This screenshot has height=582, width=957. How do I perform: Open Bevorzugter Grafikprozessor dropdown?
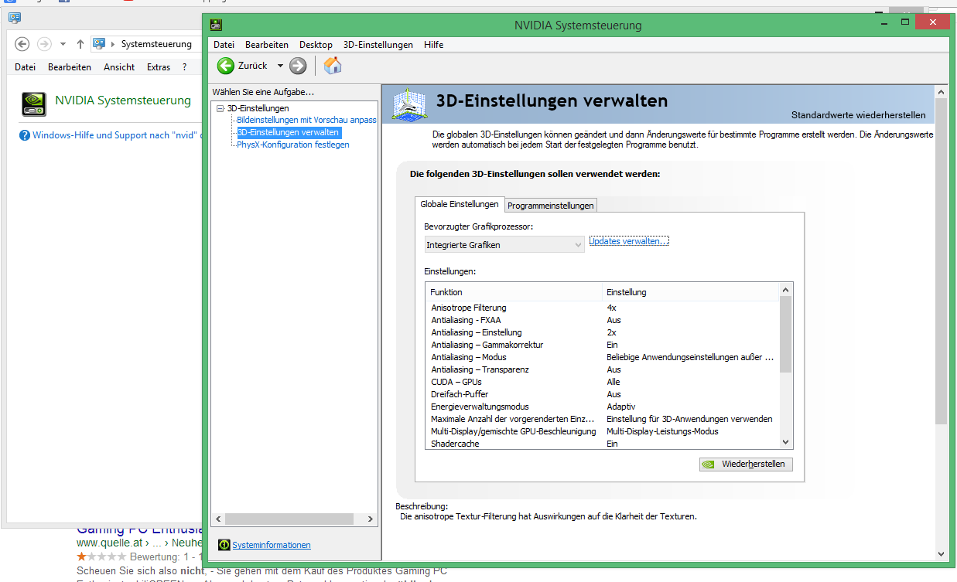[504, 244]
